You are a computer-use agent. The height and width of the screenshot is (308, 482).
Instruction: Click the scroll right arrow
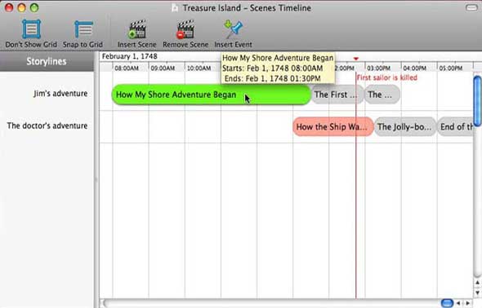pos(468,303)
